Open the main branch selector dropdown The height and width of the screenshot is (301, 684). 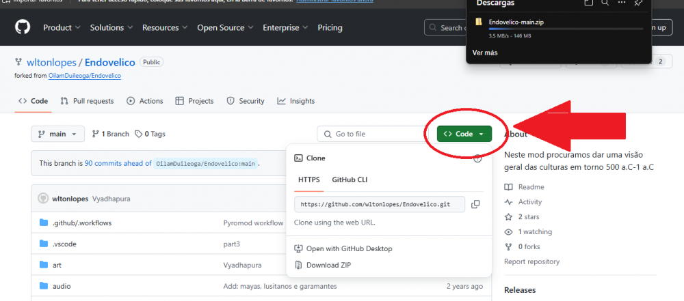point(57,134)
